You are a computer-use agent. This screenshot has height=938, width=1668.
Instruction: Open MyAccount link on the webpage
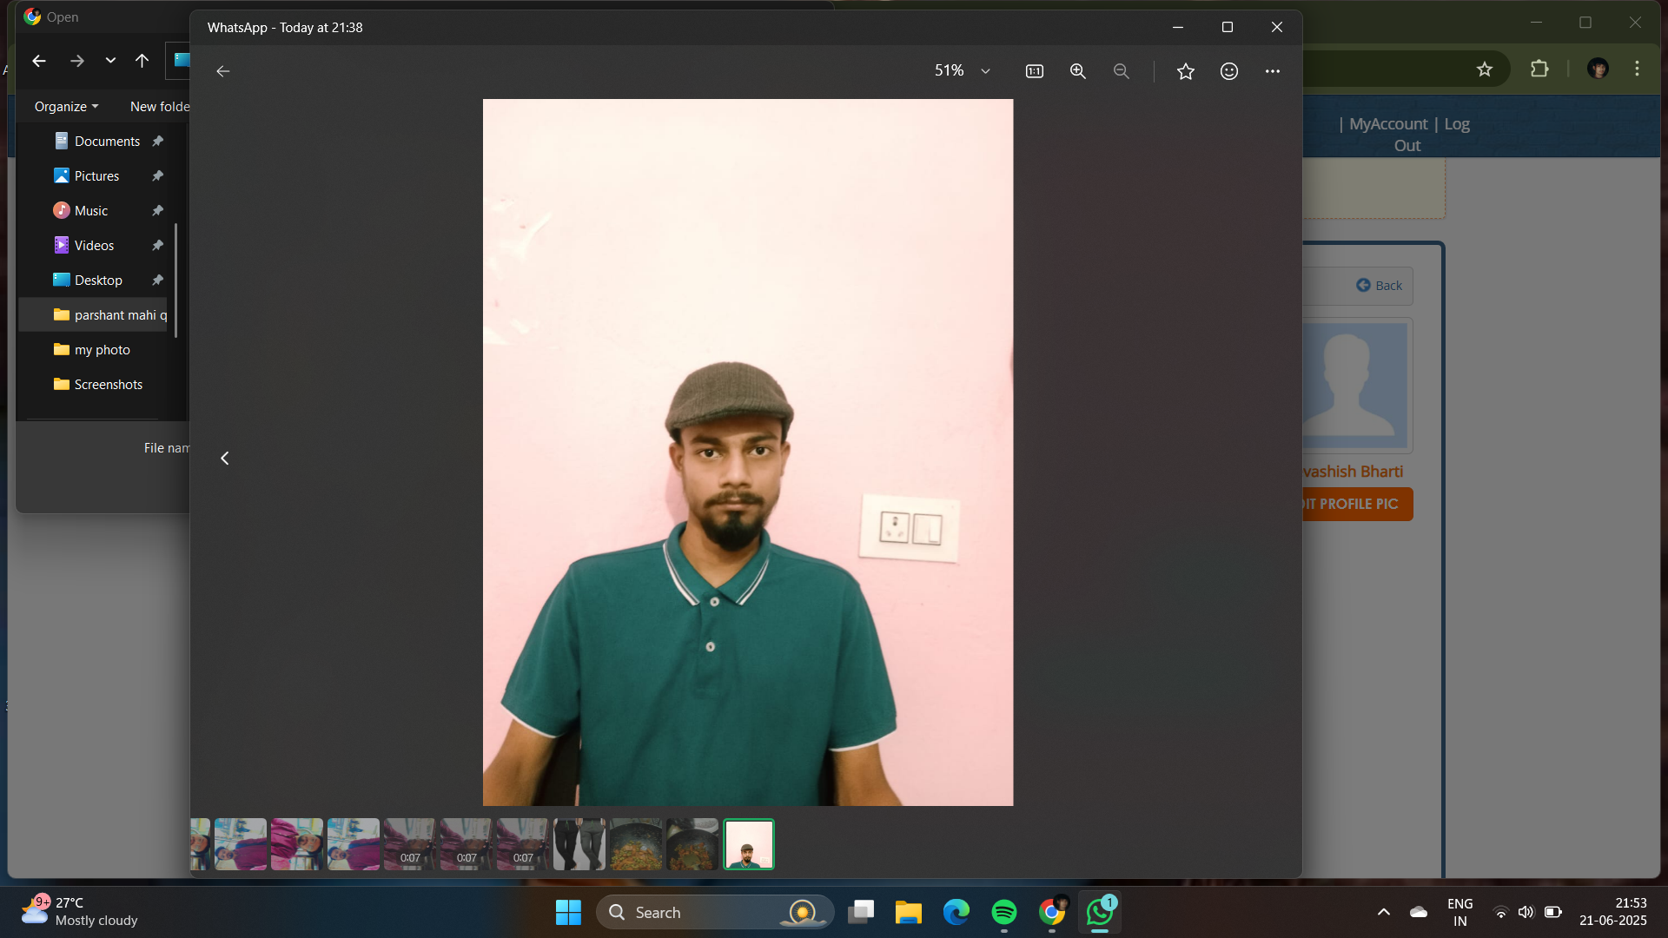pyautogui.click(x=1388, y=124)
